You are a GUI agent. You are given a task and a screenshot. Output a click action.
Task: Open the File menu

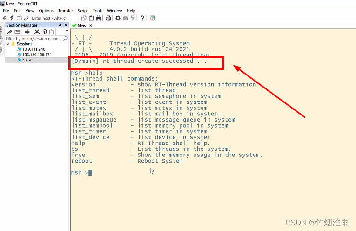tap(6, 11)
